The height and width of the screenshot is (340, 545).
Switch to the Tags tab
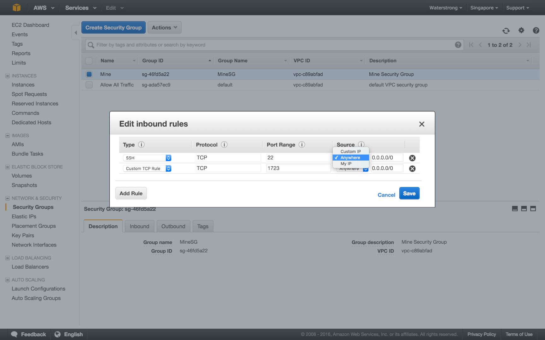(203, 226)
